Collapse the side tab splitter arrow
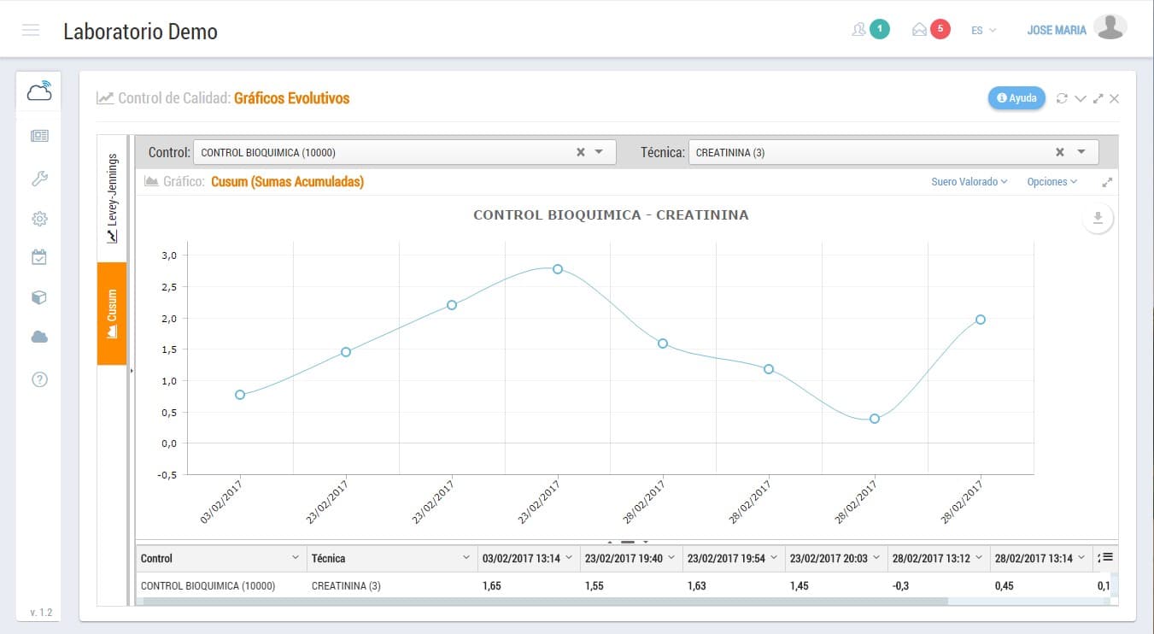The height and width of the screenshot is (634, 1154). 131,371
